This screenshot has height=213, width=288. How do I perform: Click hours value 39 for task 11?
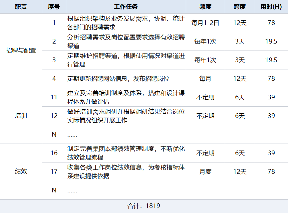271,97
